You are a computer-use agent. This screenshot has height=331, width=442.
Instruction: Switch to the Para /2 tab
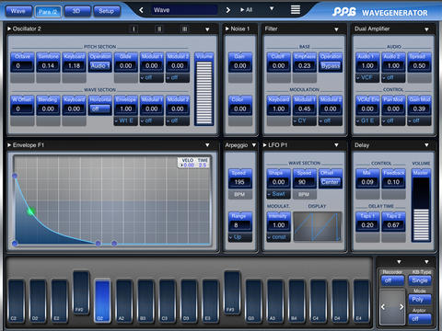(x=48, y=12)
